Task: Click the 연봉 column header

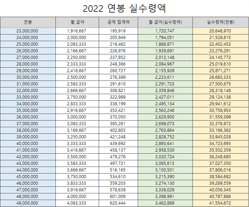Action: coord(28,22)
